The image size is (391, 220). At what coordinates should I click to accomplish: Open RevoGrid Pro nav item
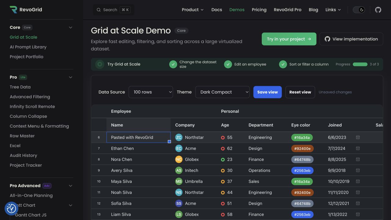(287, 10)
